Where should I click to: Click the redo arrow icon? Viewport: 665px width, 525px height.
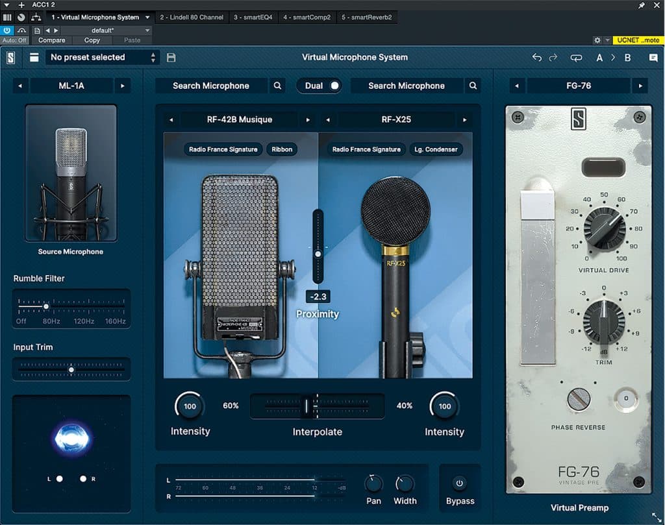(553, 58)
